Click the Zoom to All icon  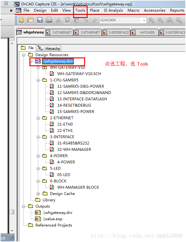click(179, 20)
